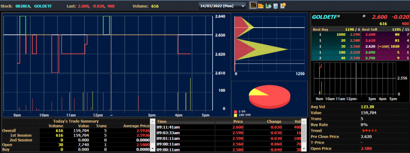Viewport: 410px width, 153px height.
Task: Click the Price column header in trades table
Action: click(238, 122)
